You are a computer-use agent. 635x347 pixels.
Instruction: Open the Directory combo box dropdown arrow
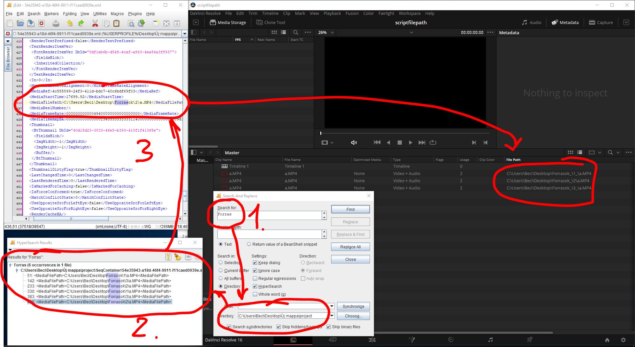(332, 316)
